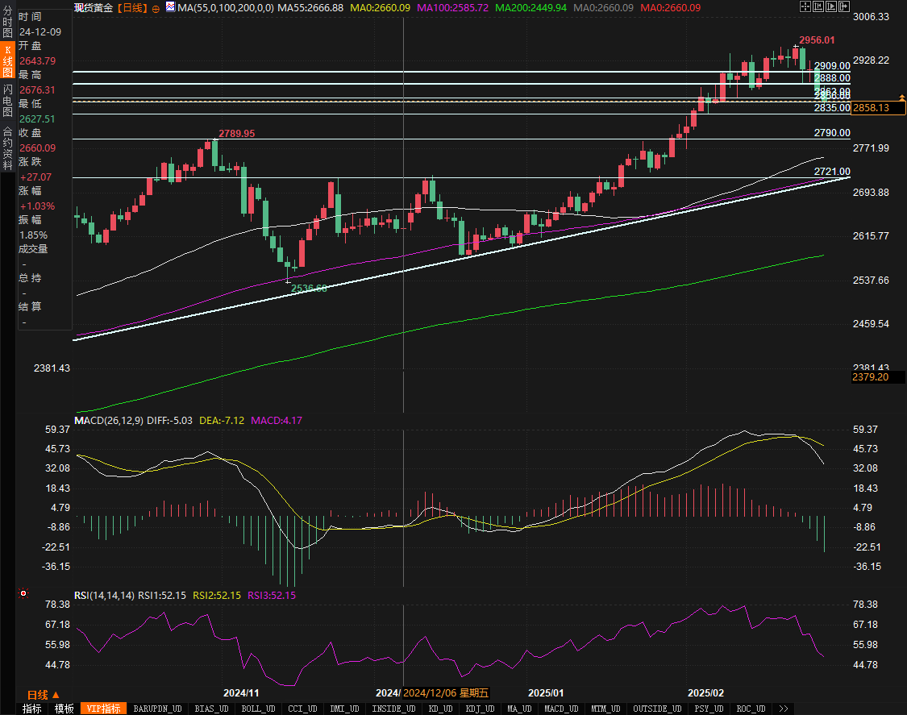Toggle the VIP指标 tab
This screenshot has width=907, height=715.
105,709
